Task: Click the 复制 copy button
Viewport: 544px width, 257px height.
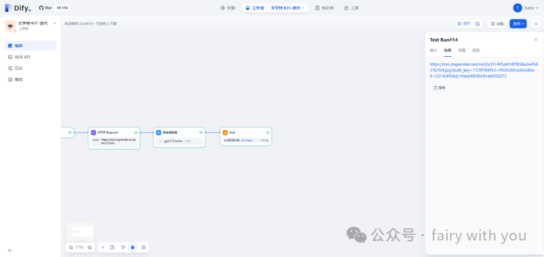Action: point(439,88)
